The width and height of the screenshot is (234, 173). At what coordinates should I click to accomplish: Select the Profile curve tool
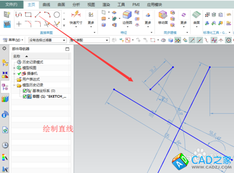point(19,15)
